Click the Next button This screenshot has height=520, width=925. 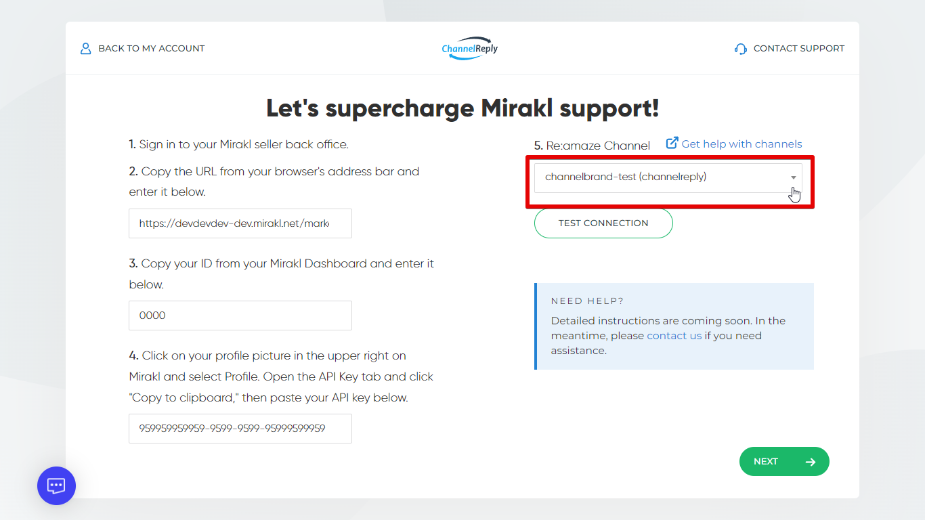784,461
